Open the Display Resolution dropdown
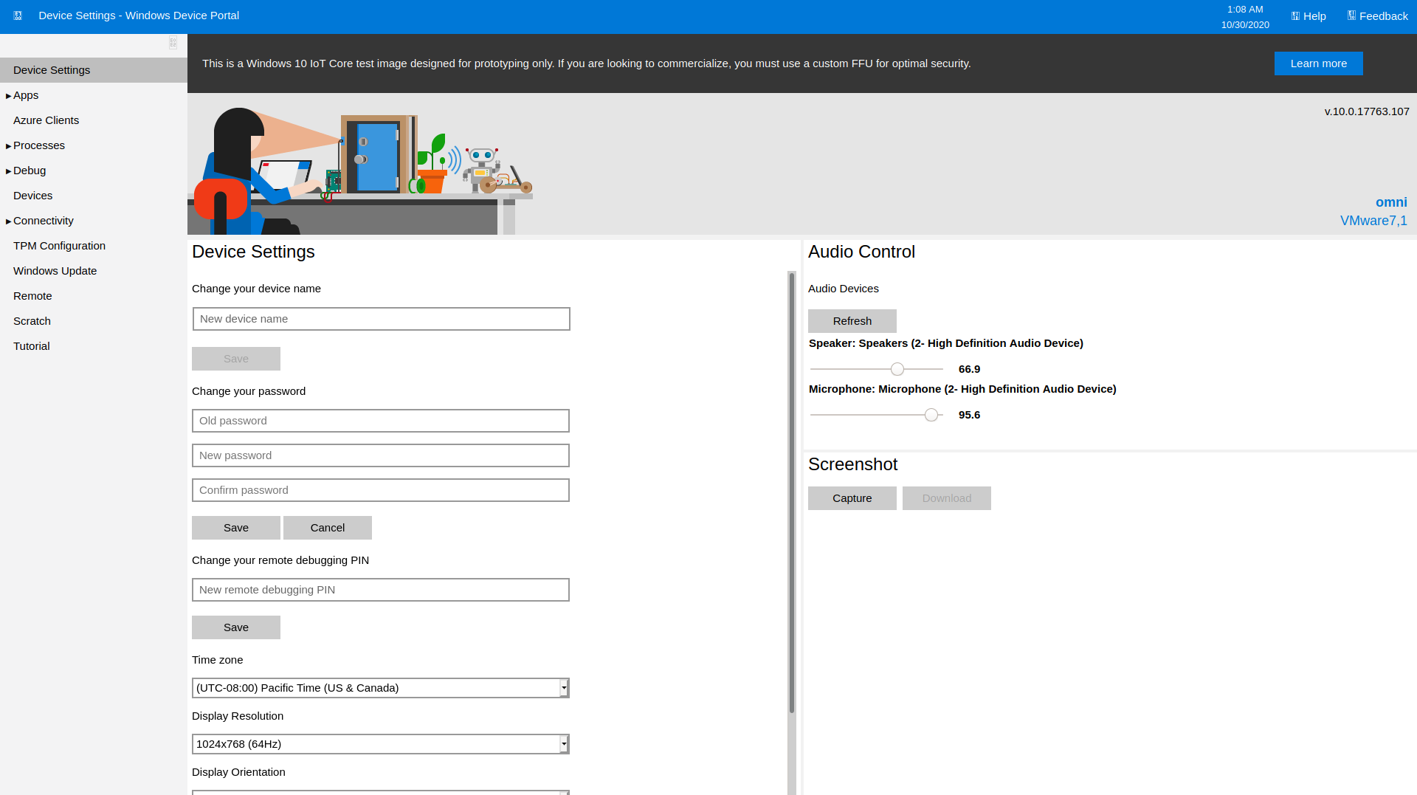Image resolution: width=1417 pixels, height=795 pixels. tap(564, 744)
